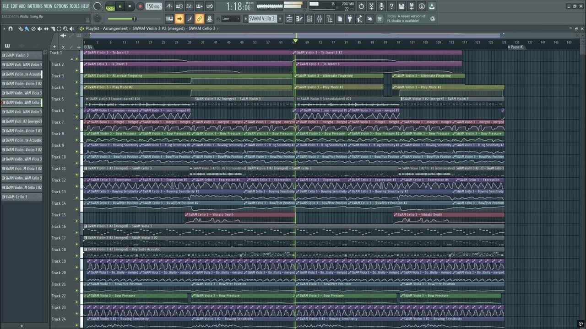Screen dimensions: 586x329
Task: Select the slice tool in playlist toolbar
Action: 53,29
